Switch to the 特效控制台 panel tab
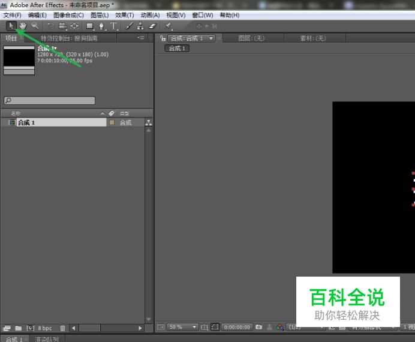The height and width of the screenshot is (342, 415). tap(69, 38)
